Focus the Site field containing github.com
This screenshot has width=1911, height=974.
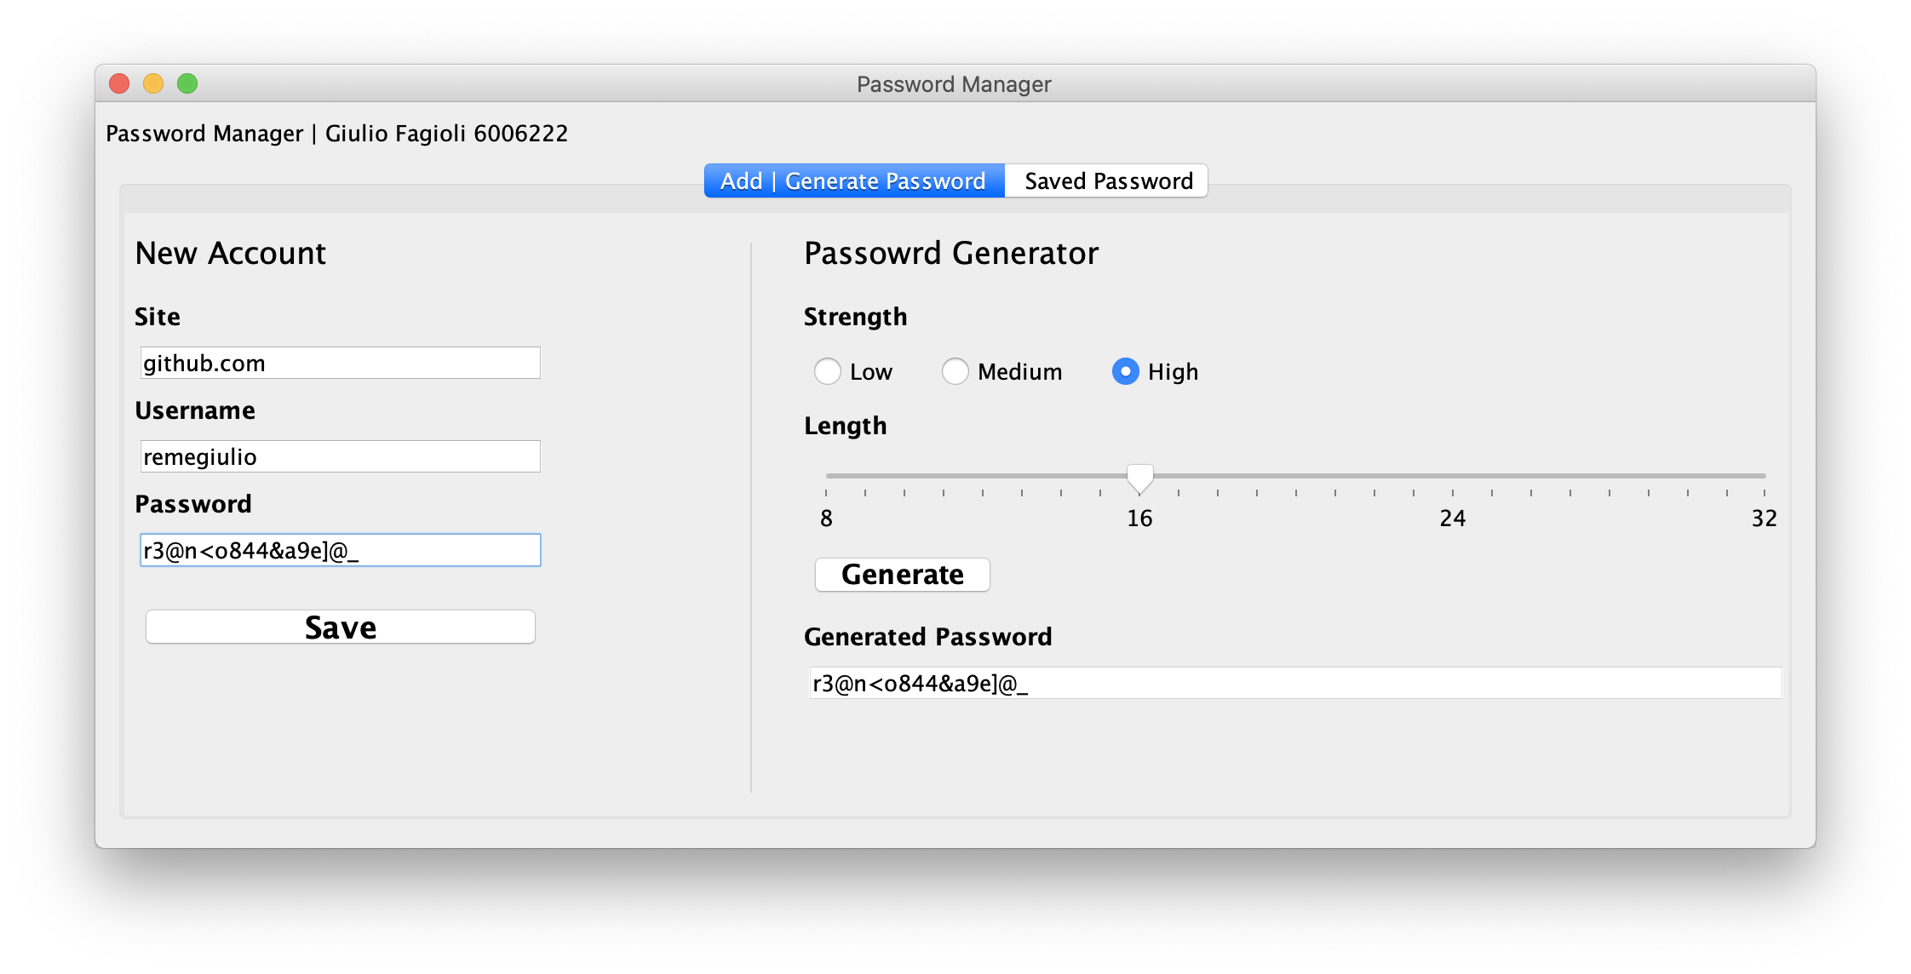pos(340,364)
